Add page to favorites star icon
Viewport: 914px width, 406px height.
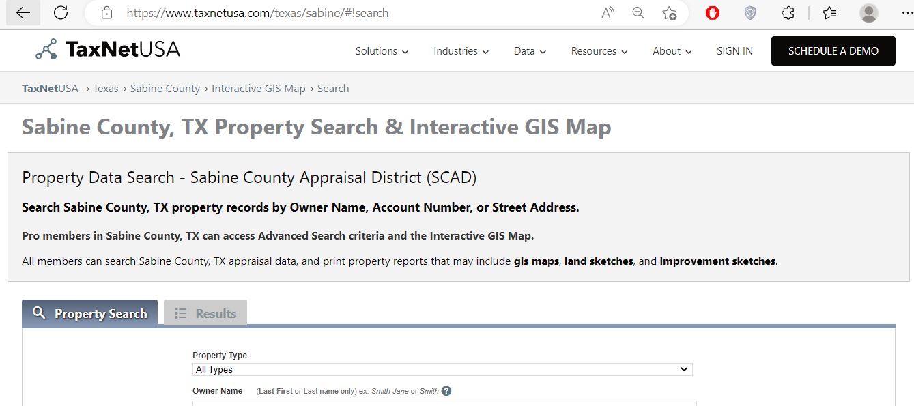click(669, 13)
